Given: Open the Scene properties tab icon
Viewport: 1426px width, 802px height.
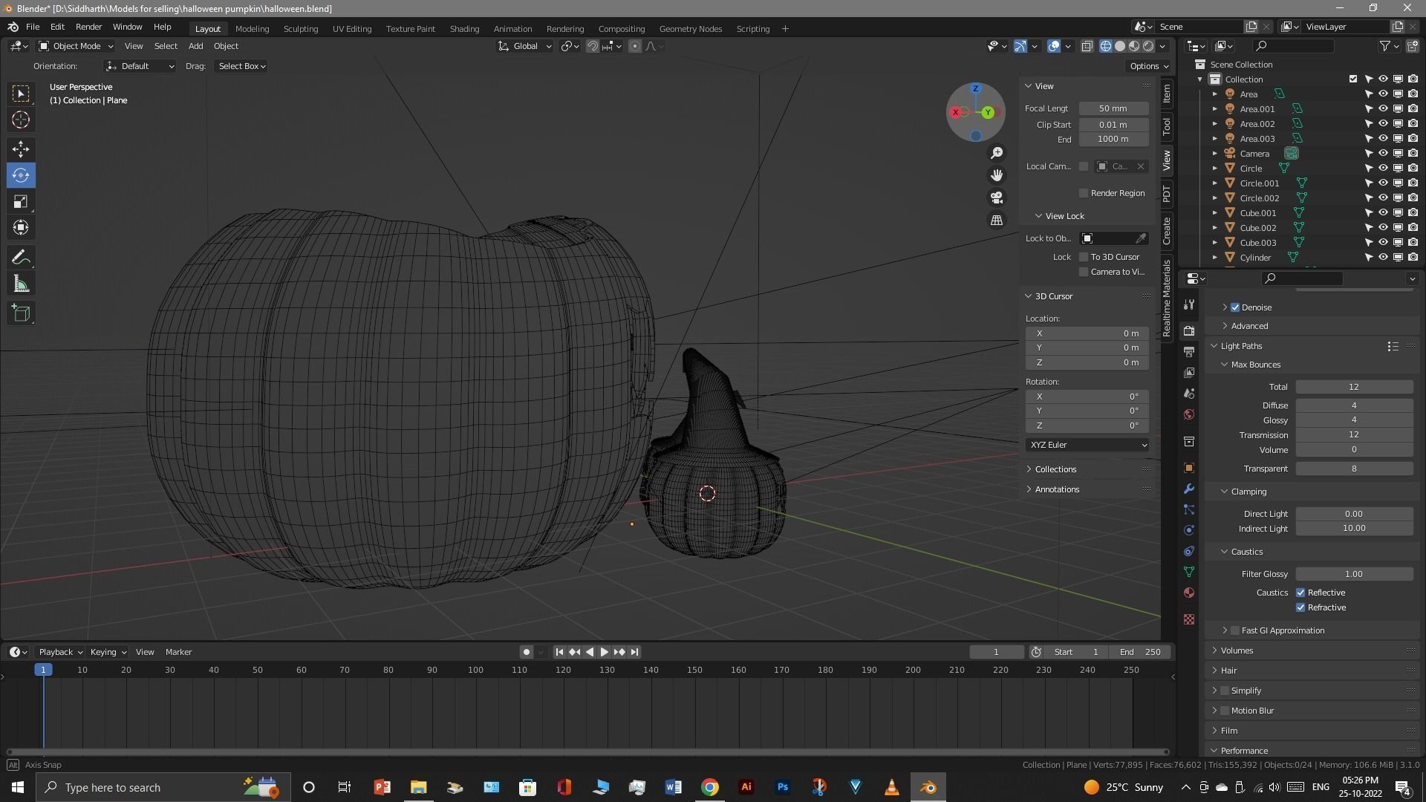Looking at the screenshot, I should (1189, 393).
